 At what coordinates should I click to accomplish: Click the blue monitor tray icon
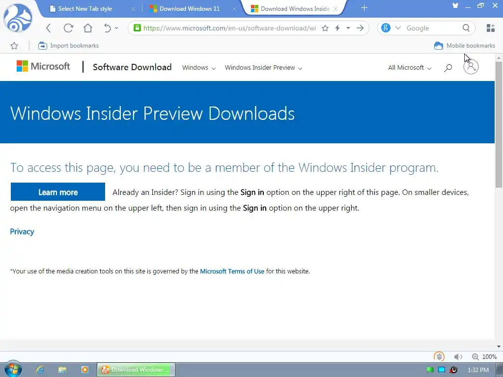pos(442,370)
